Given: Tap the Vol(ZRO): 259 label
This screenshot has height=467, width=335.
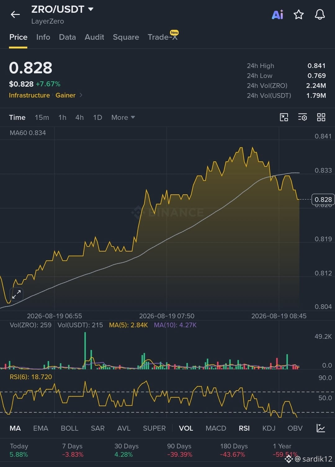Looking at the screenshot, I should (31, 325).
